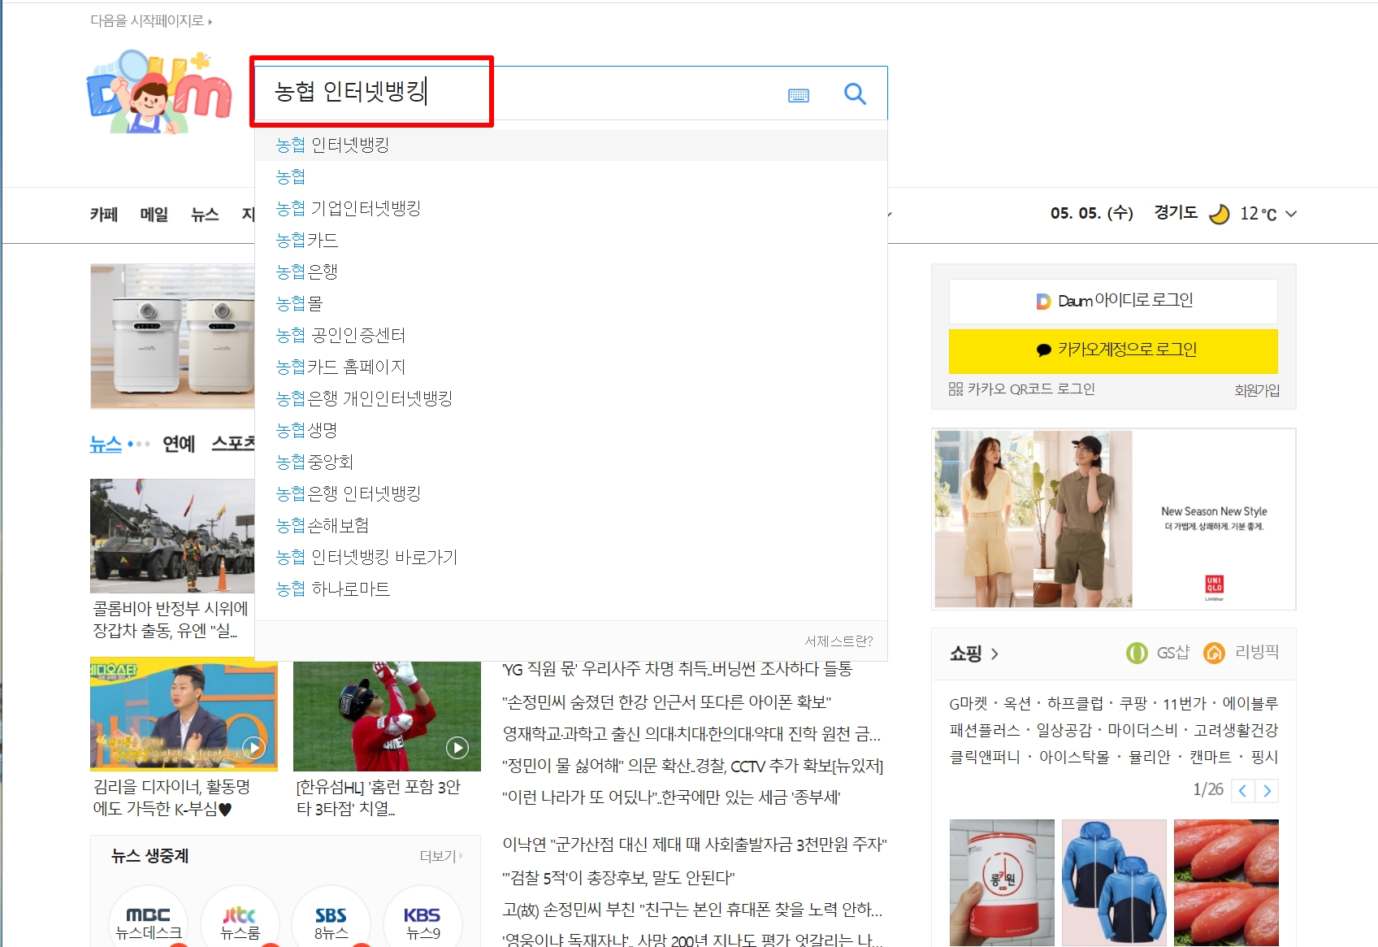Open MBC 뉴스데스크 live icon
Screen dimensions: 1378x947
click(x=149, y=917)
